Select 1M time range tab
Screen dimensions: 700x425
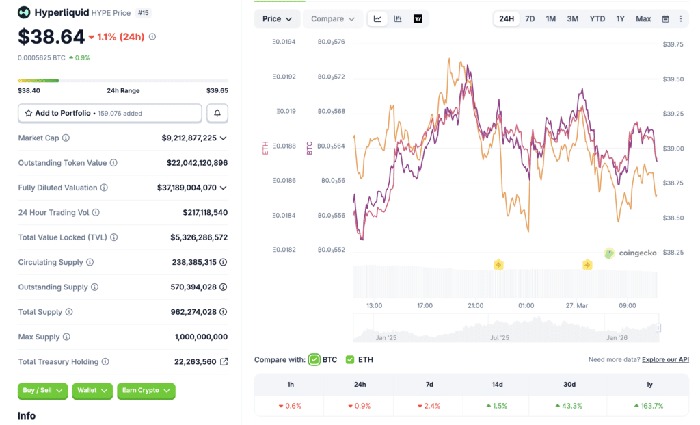point(551,18)
